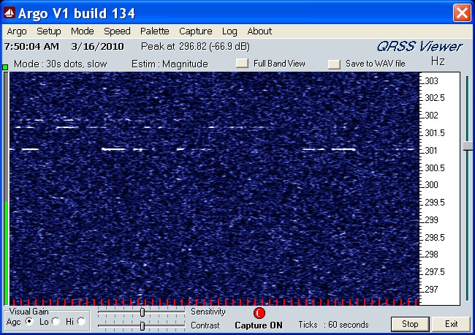Select Agc visual gain radio button
The height and width of the screenshot is (335, 475).
click(x=29, y=321)
